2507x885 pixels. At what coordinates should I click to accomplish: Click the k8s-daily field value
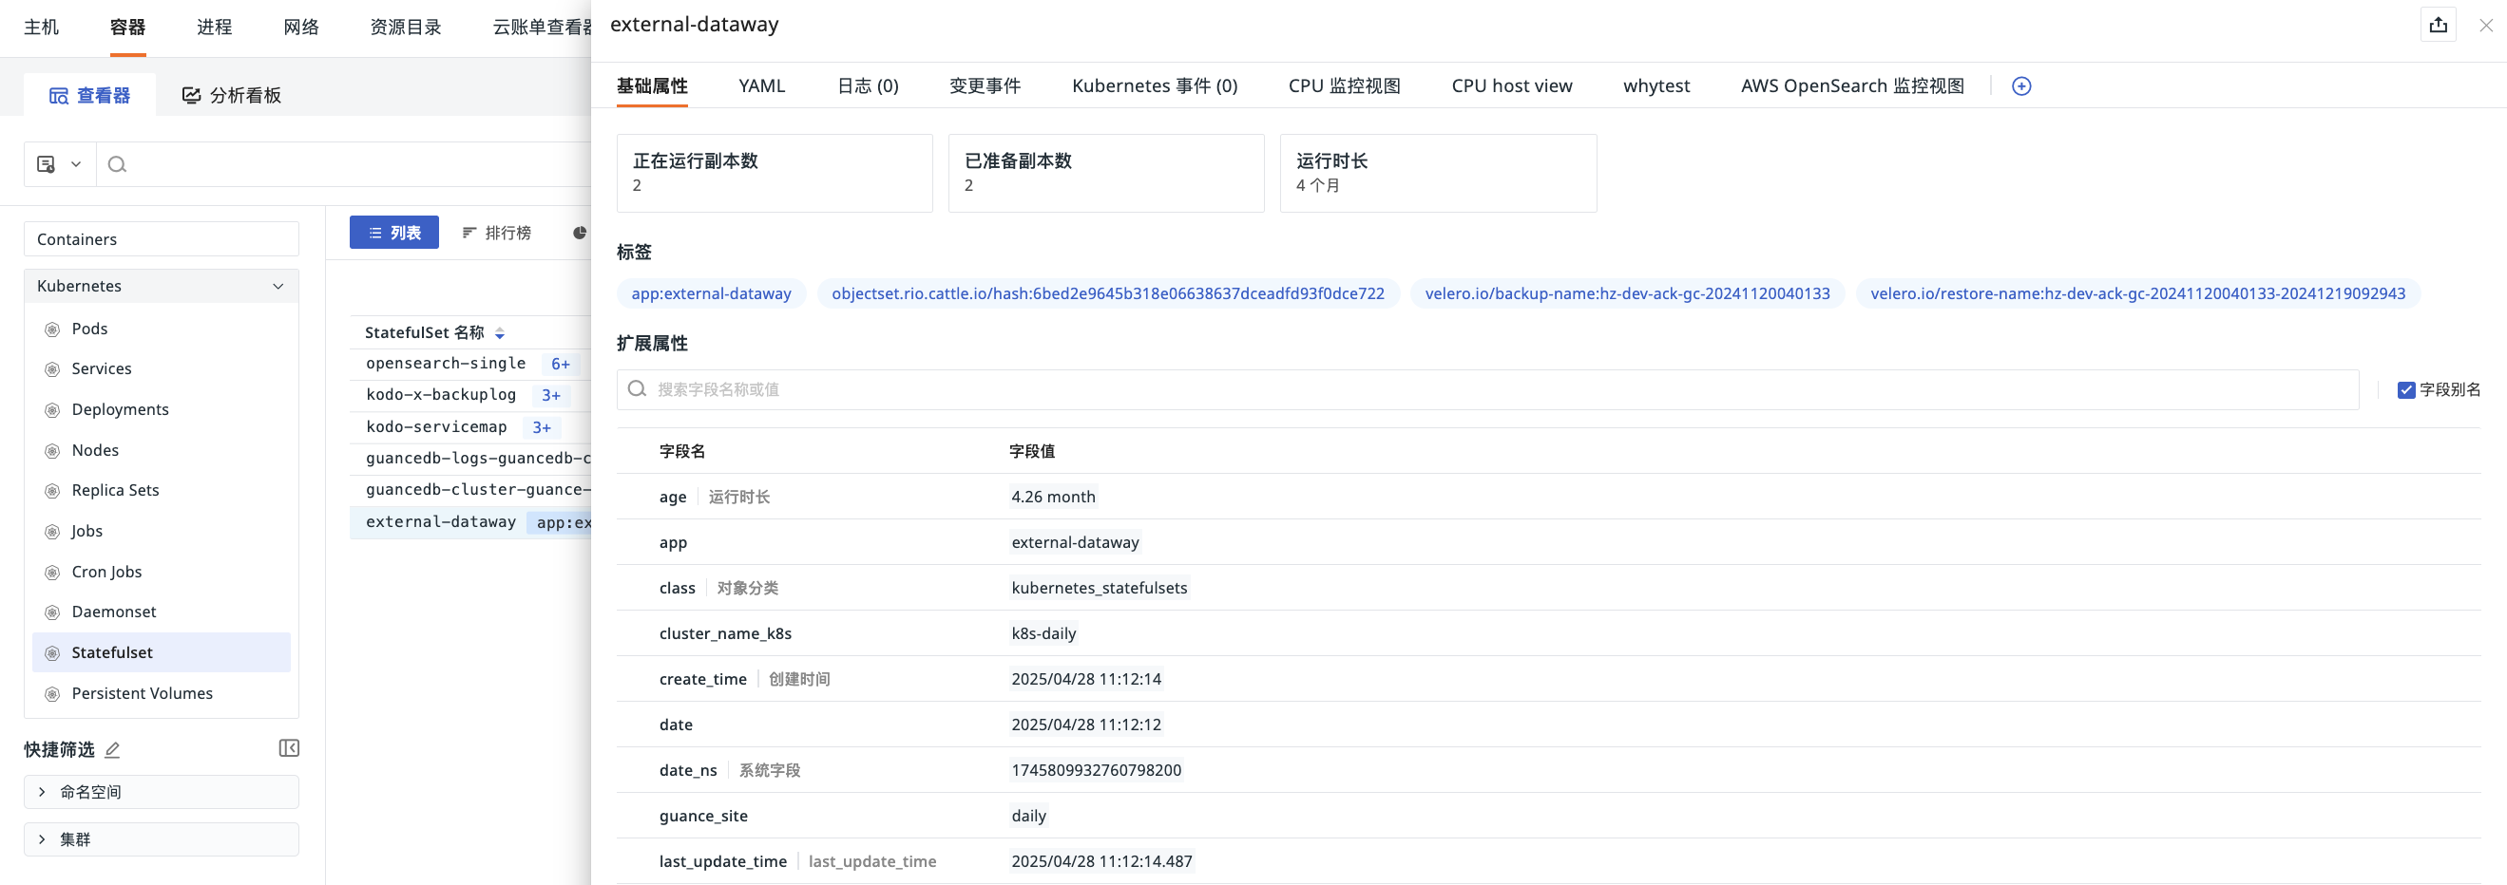click(x=1043, y=634)
